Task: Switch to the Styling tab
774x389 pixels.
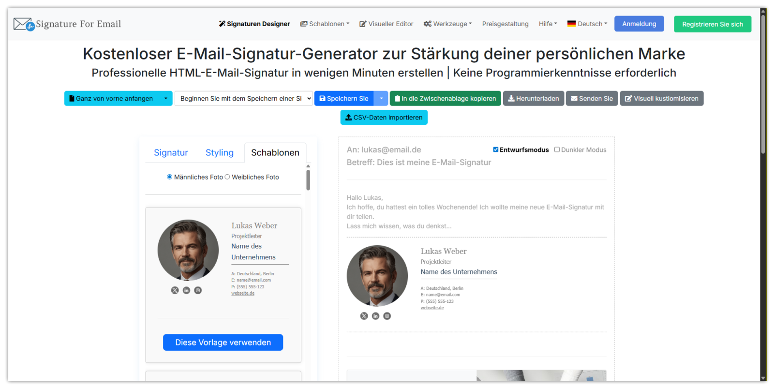Action: pos(220,152)
